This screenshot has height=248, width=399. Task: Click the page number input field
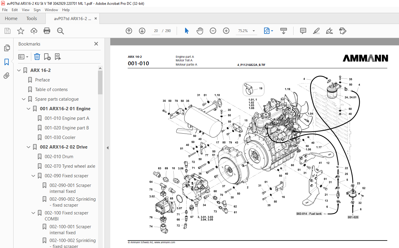156,31
